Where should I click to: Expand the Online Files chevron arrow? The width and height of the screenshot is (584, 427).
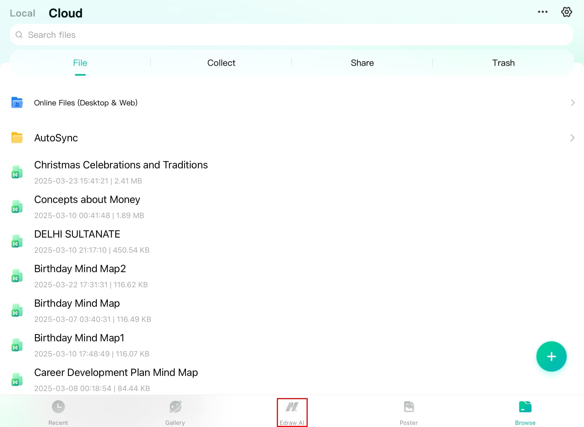[572, 103]
